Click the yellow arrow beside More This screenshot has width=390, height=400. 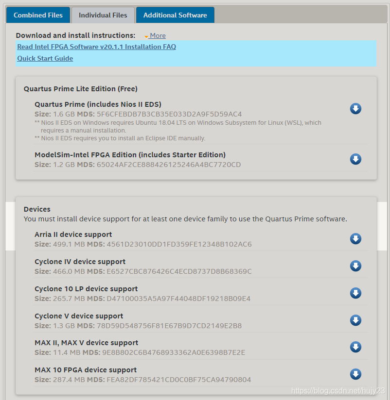click(x=146, y=35)
